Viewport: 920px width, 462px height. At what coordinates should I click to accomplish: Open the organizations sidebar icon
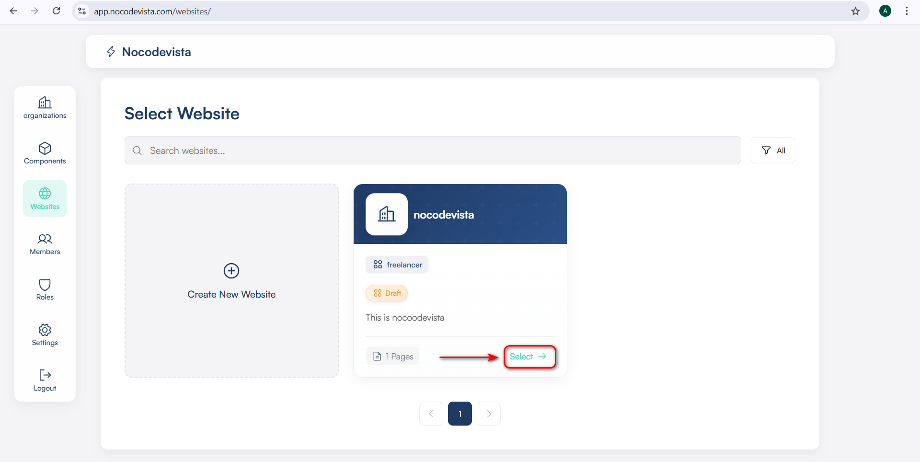pos(45,103)
